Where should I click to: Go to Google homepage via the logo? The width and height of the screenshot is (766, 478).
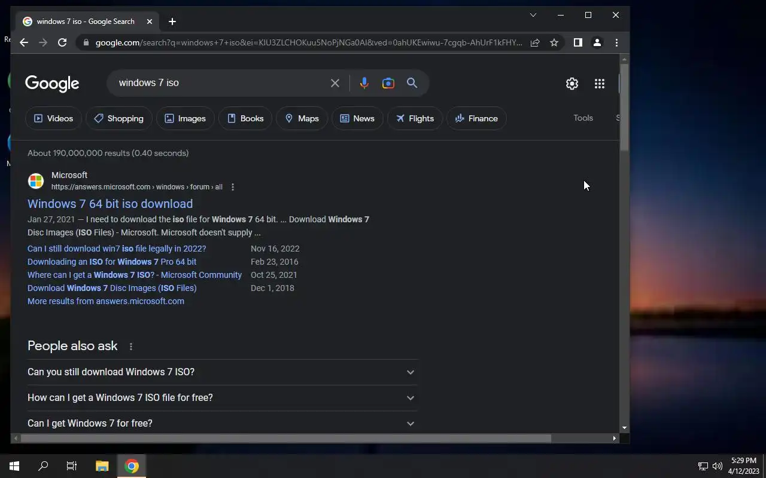52,84
